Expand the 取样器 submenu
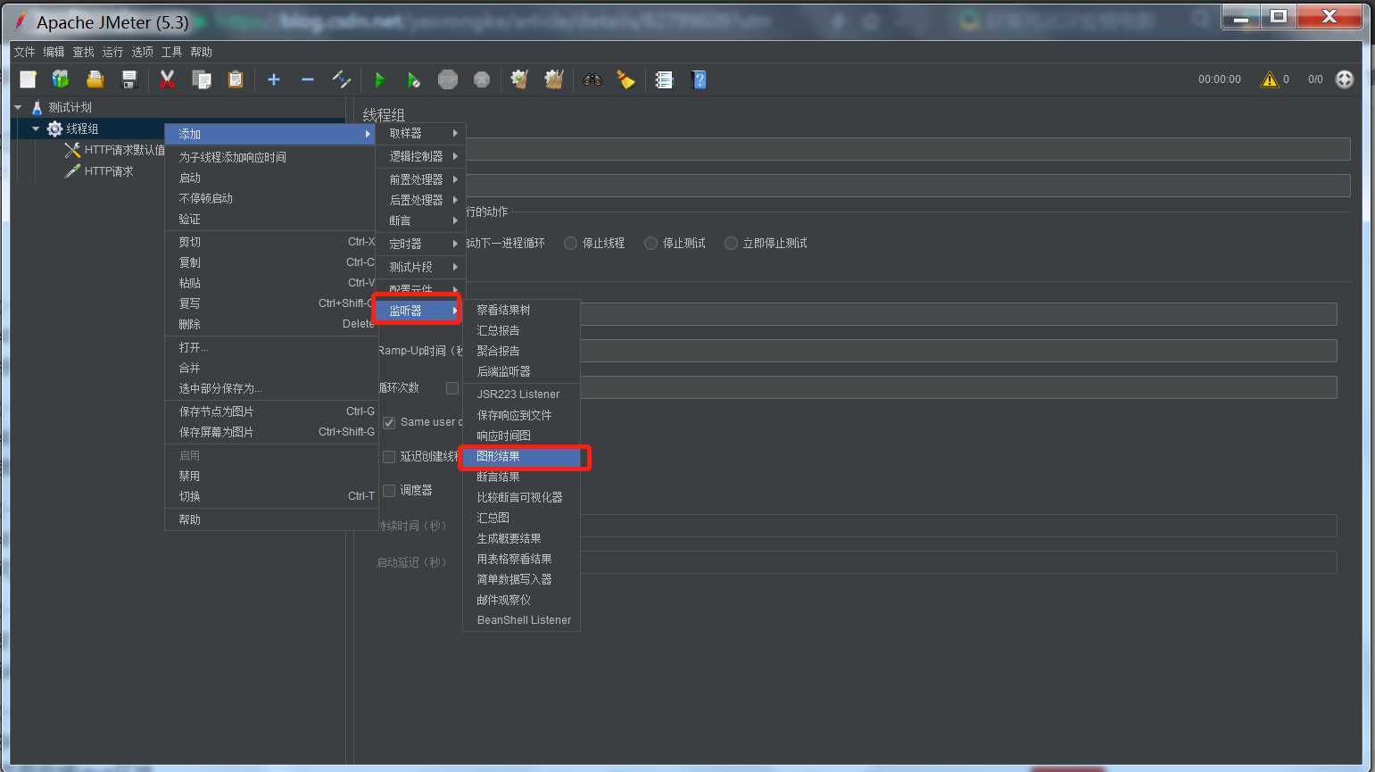Image resolution: width=1375 pixels, height=772 pixels. [419, 133]
